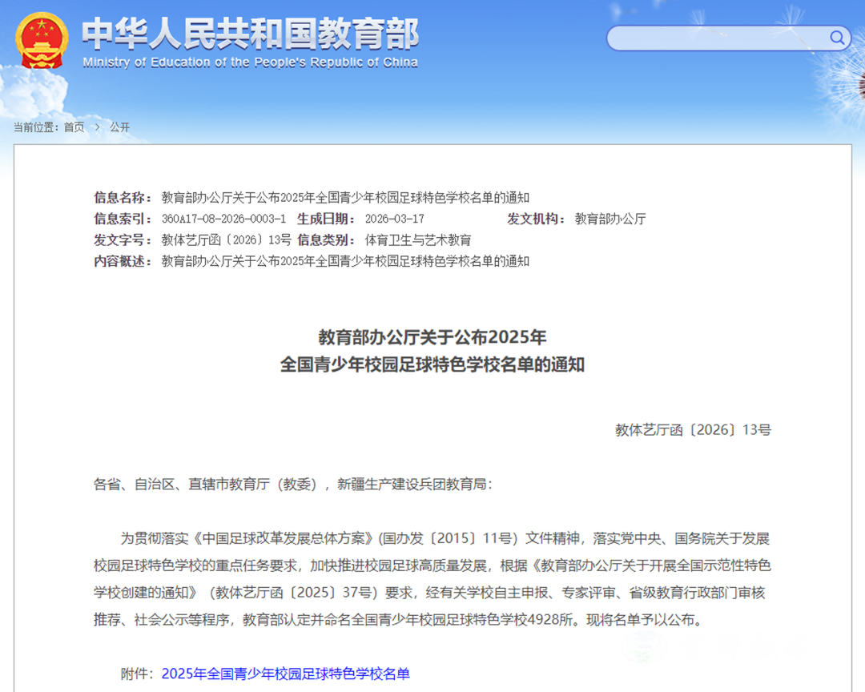
Task: Go to 首页 in the breadcrumb
Action: coord(74,127)
